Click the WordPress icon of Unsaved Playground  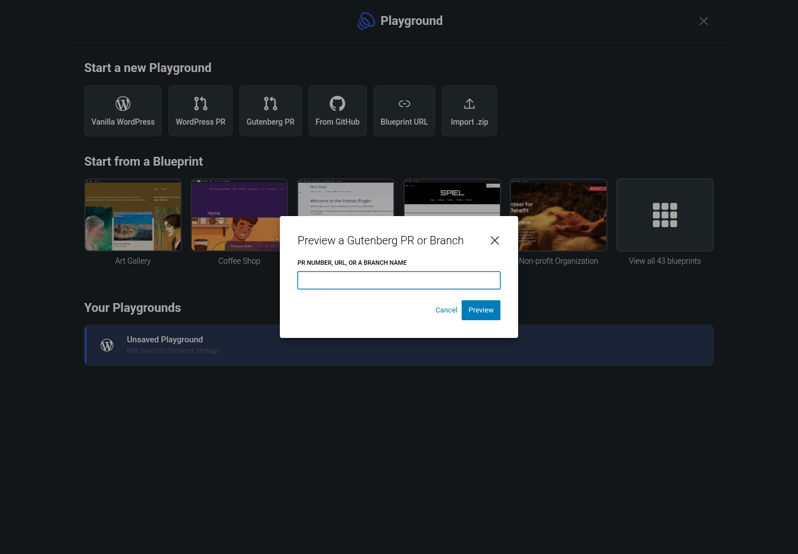click(x=107, y=345)
